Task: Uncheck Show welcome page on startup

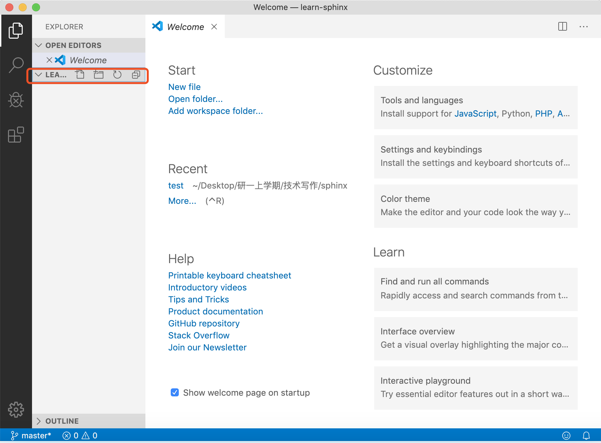Action: pyautogui.click(x=175, y=392)
